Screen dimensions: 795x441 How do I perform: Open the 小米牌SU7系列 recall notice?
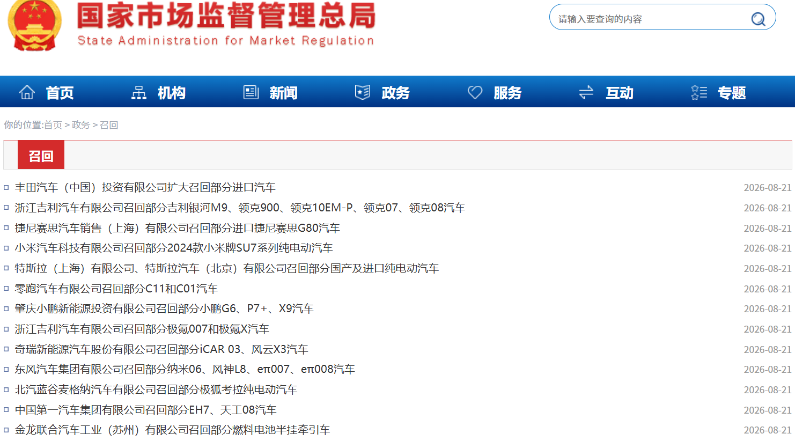(x=174, y=248)
